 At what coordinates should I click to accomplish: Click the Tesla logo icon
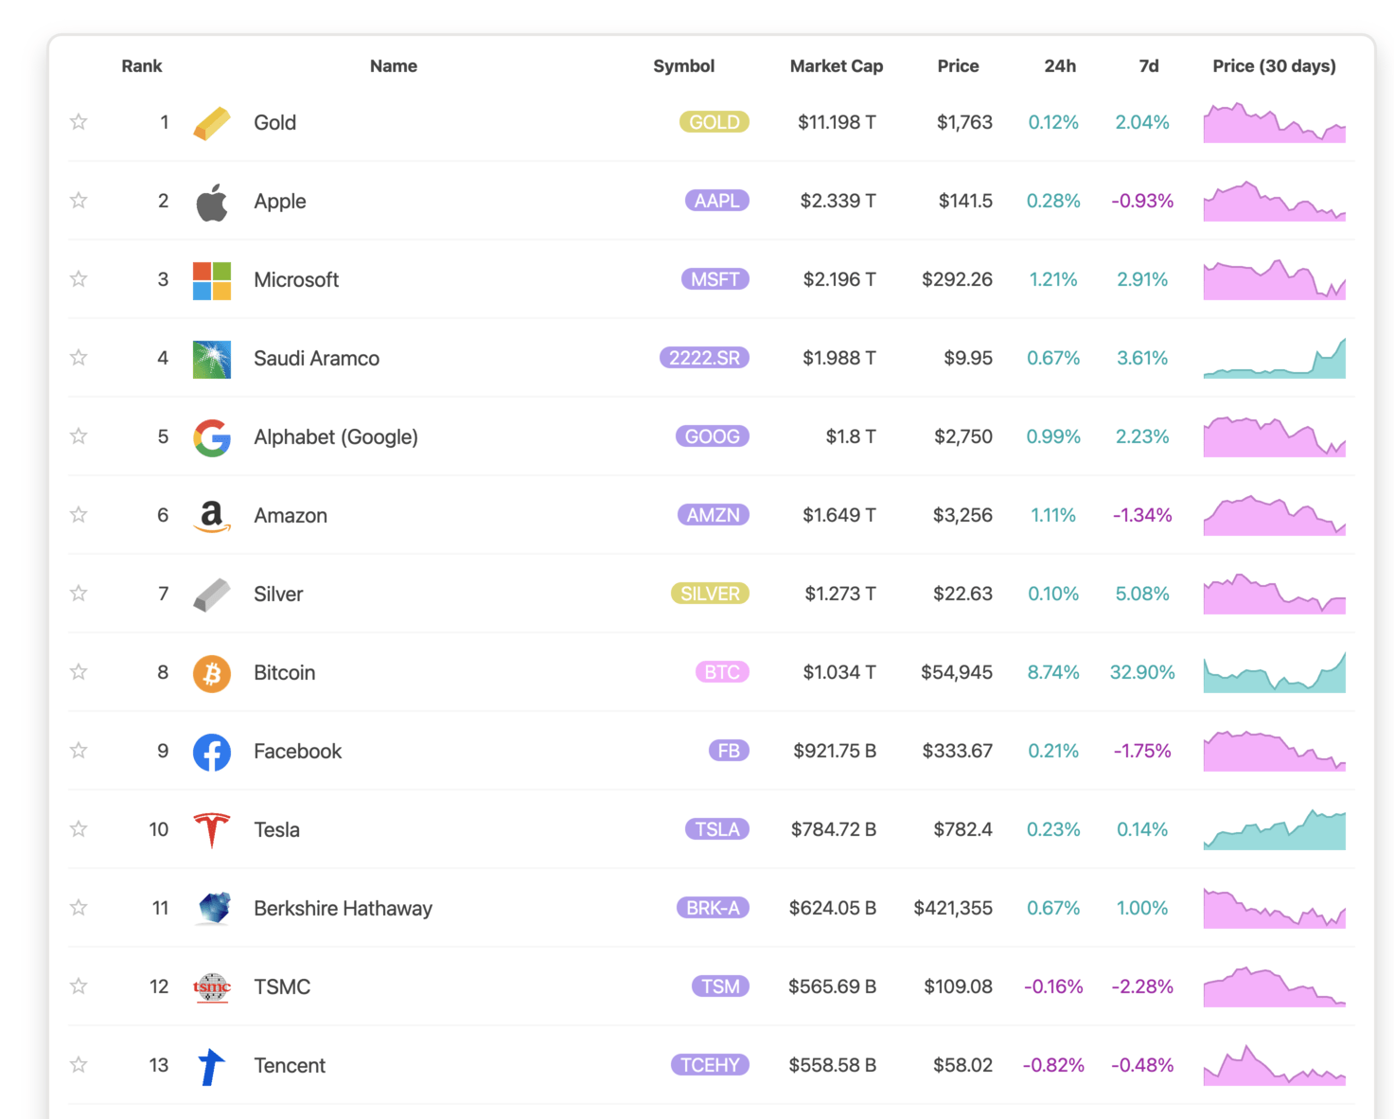pos(212,830)
